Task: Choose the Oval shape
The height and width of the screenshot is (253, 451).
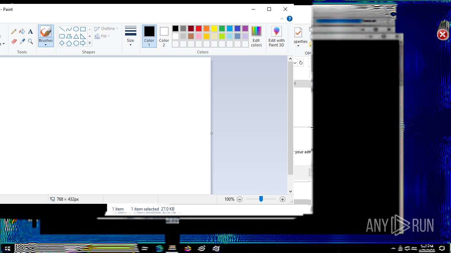Action: pyautogui.click(x=76, y=29)
